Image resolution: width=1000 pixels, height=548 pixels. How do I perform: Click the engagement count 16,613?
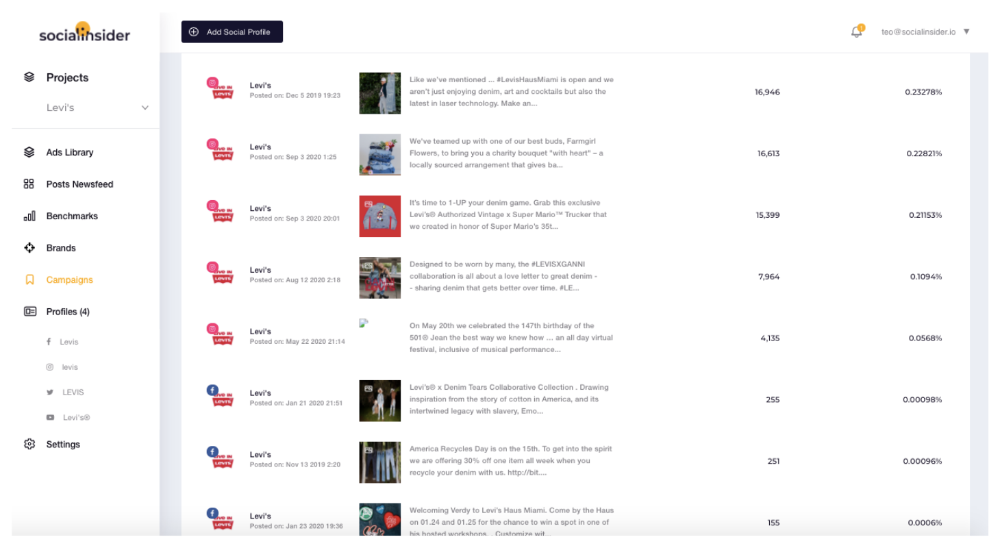[768, 153]
